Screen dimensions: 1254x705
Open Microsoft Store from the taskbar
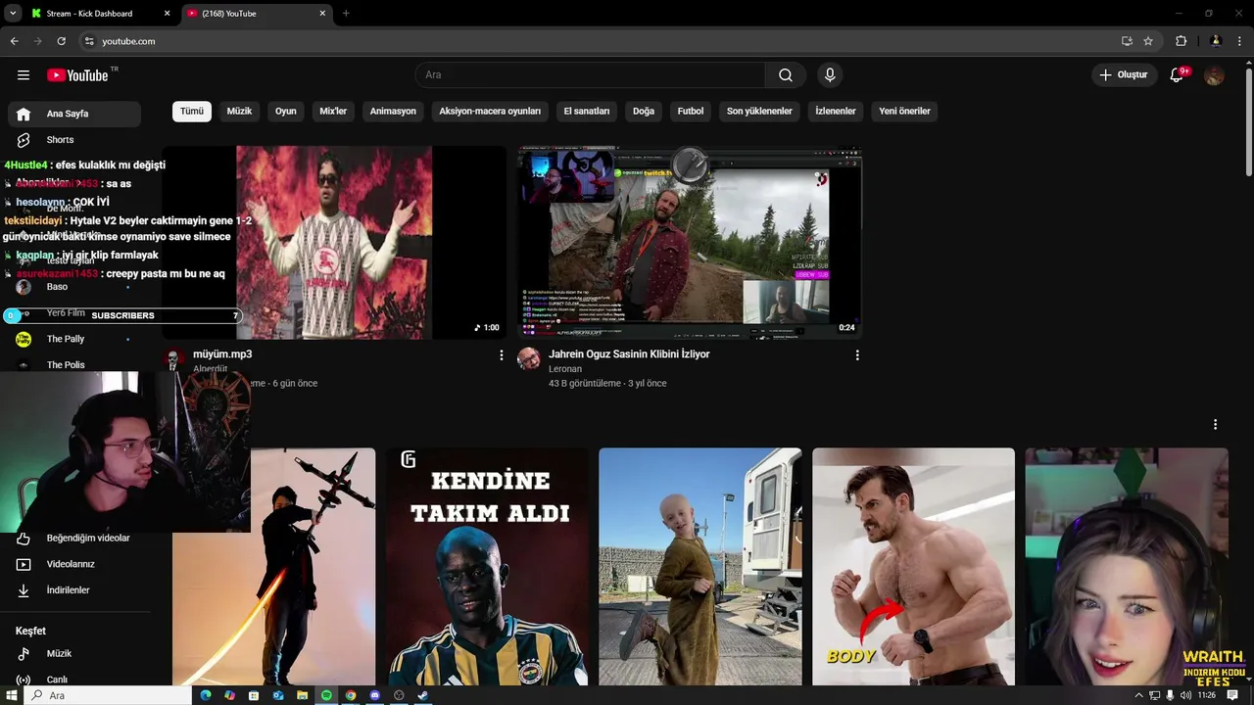(x=254, y=695)
